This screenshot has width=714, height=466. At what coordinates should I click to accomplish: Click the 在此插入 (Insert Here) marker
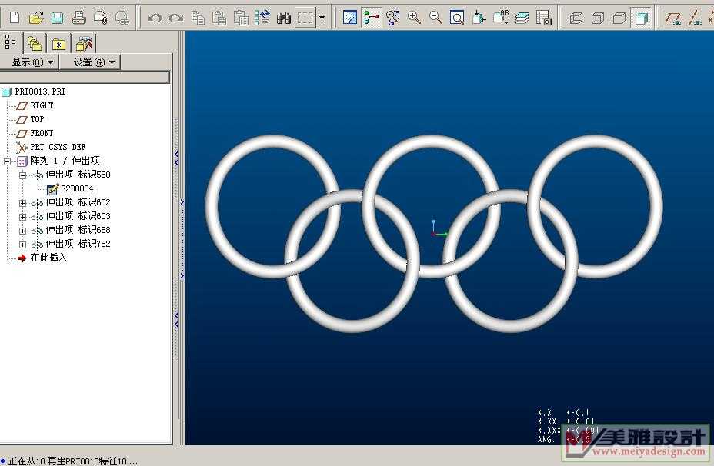point(48,258)
